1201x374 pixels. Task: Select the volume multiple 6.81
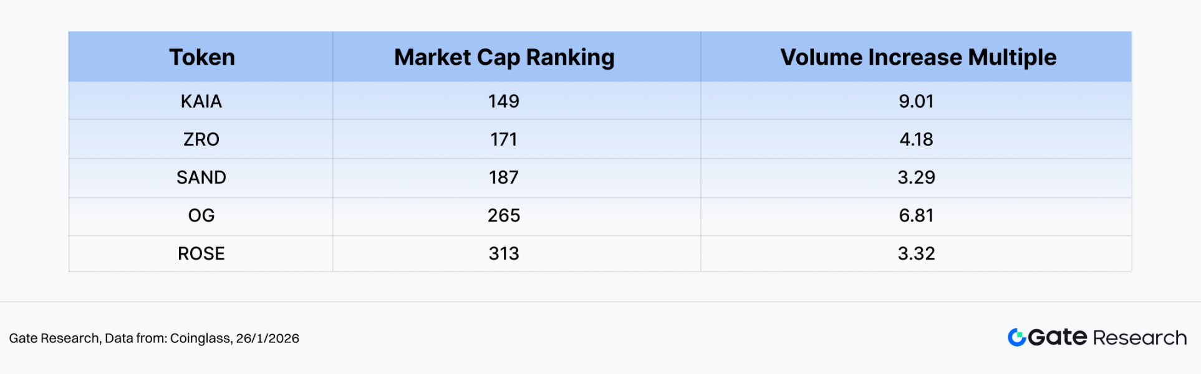[x=916, y=215]
